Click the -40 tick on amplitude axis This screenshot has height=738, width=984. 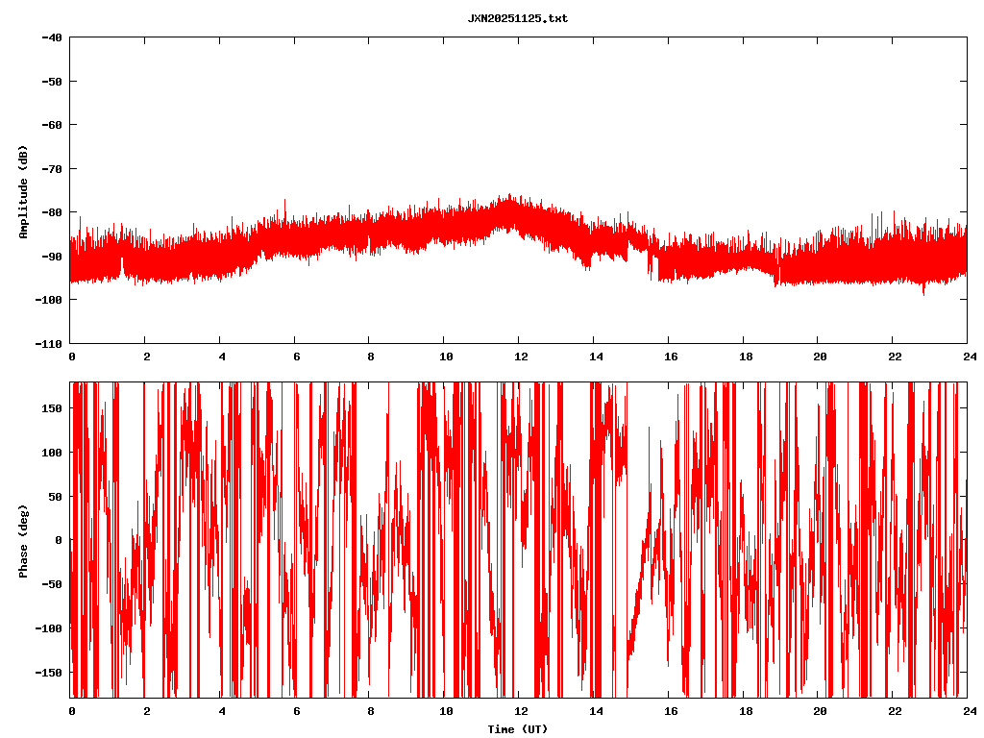pos(51,37)
